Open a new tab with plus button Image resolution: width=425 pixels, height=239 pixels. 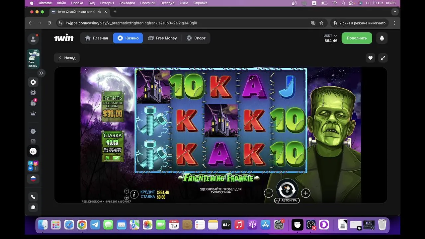(115, 12)
